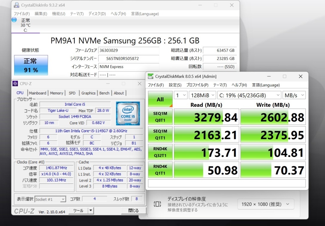Open the C: 19% drive selection dropdown

(249, 96)
